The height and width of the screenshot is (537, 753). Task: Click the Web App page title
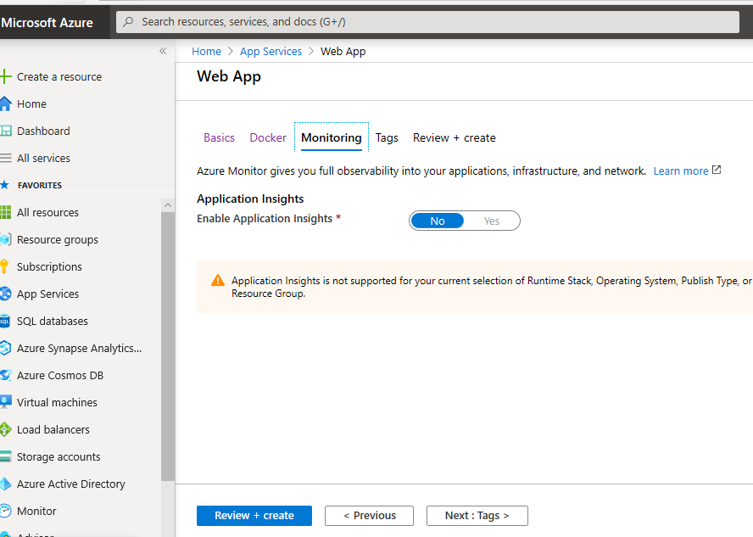(x=229, y=77)
